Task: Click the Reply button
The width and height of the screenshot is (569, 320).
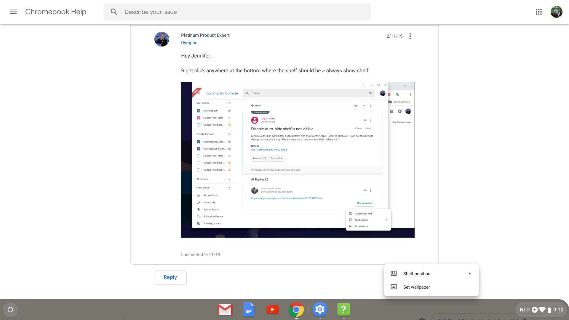Action: (170, 277)
